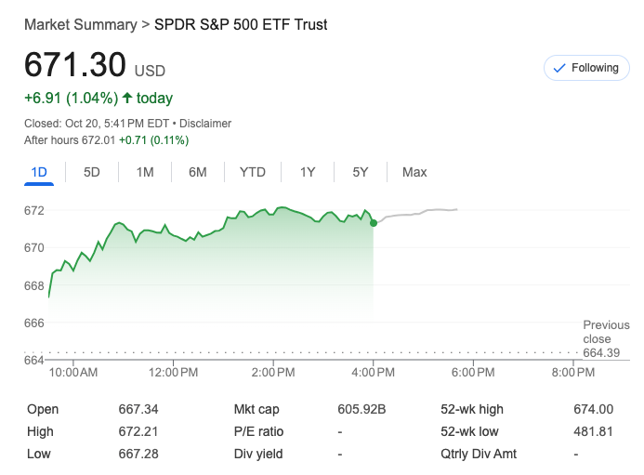Toggle the Following button
Image resolution: width=644 pixels, height=475 pixels.
click(x=585, y=68)
